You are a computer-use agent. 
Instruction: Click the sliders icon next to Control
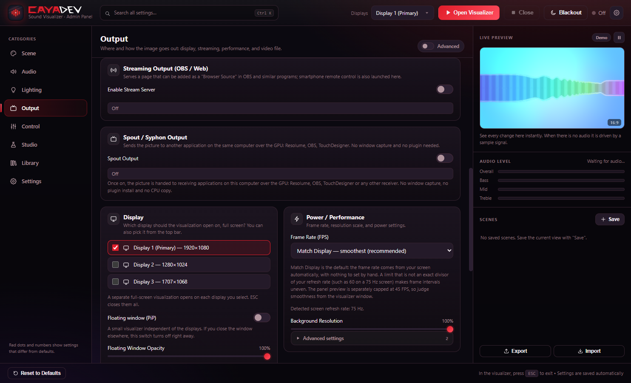click(x=14, y=127)
